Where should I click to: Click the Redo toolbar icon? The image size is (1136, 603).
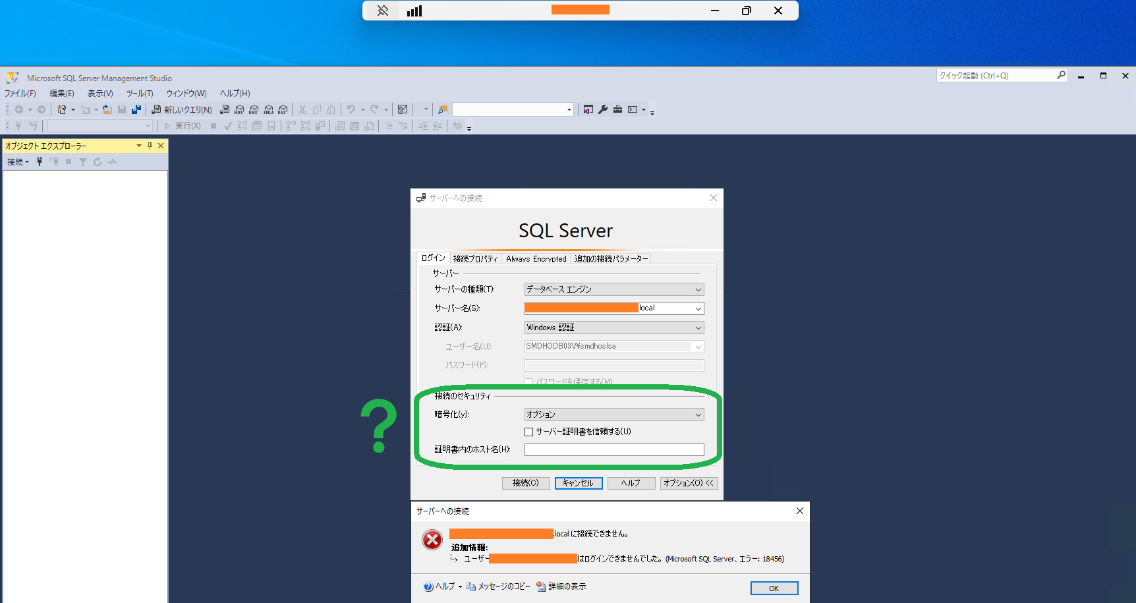[374, 109]
